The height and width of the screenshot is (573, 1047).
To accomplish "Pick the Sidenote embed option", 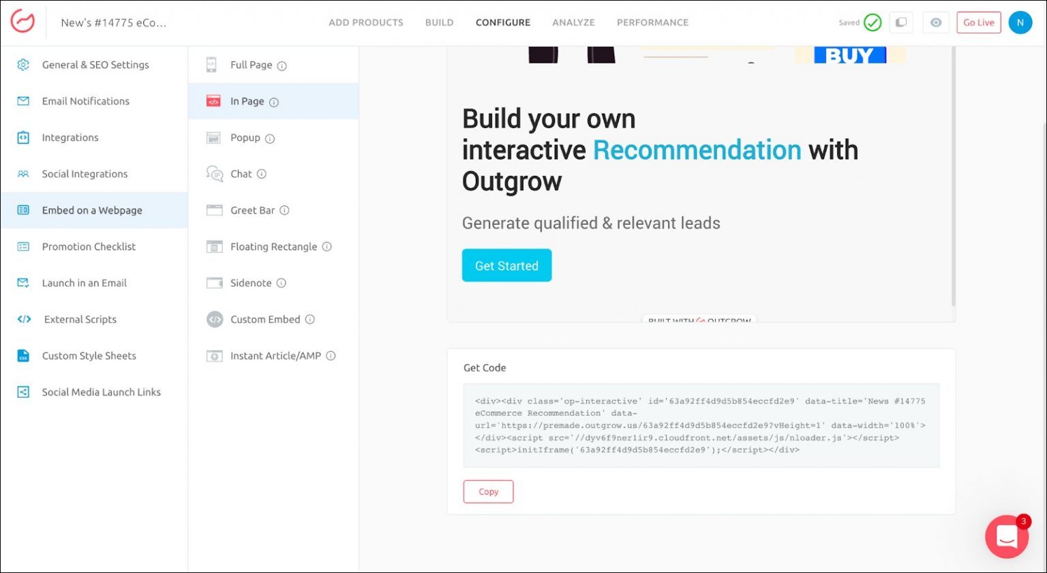I will pyautogui.click(x=250, y=283).
